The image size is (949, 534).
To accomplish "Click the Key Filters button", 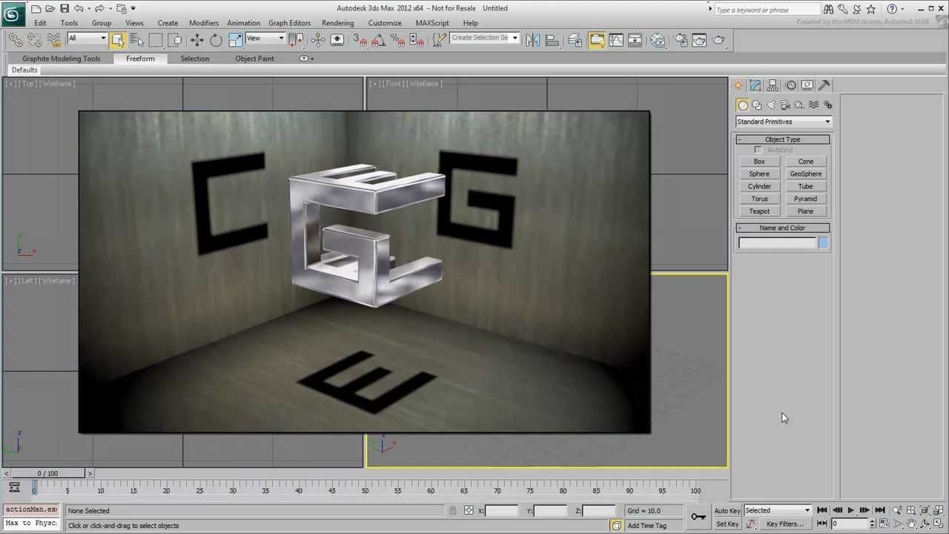I will tap(784, 524).
